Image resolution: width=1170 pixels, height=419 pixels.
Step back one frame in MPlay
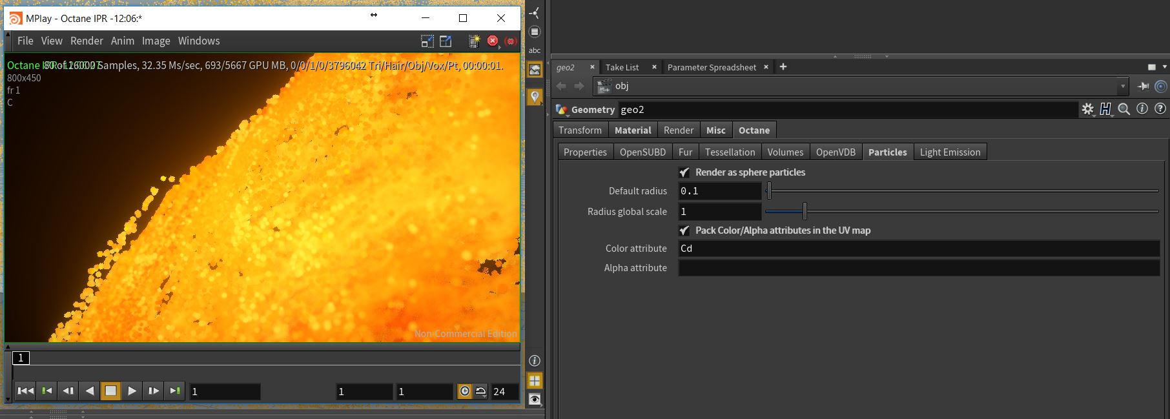[68, 391]
